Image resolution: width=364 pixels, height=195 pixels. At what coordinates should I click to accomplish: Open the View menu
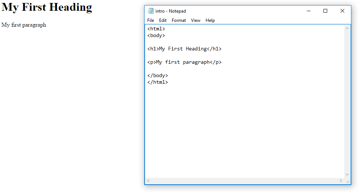[x=196, y=20]
